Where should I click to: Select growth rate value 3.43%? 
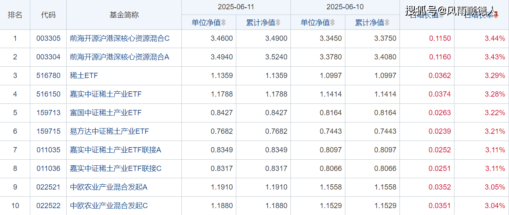(495, 57)
